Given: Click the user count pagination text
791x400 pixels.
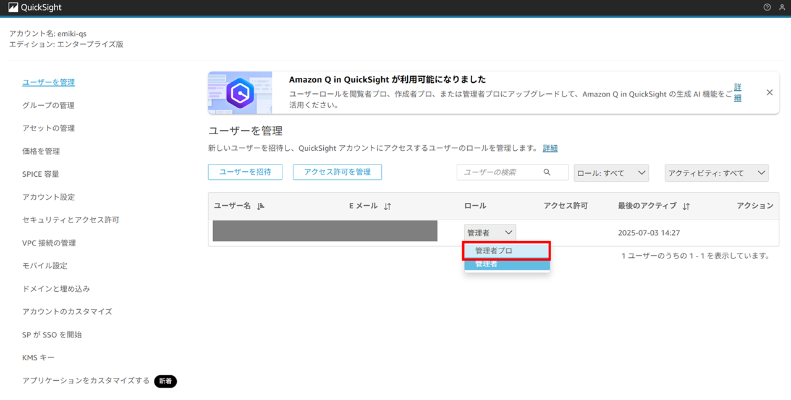Looking at the screenshot, I should (695, 255).
